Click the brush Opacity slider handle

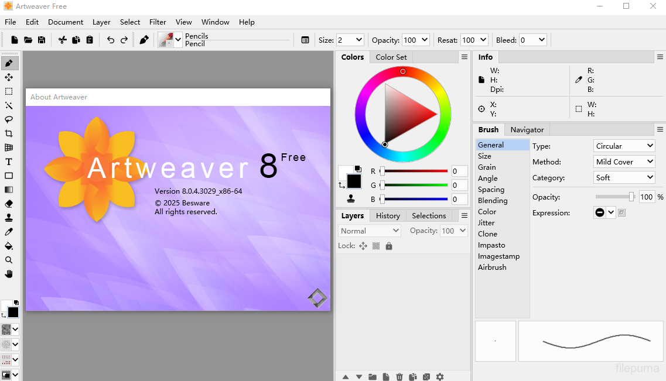631,197
